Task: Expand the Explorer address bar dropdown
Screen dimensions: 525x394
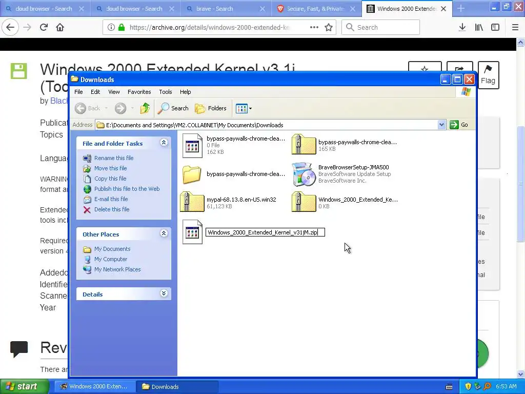Action: pyautogui.click(x=441, y=125)
